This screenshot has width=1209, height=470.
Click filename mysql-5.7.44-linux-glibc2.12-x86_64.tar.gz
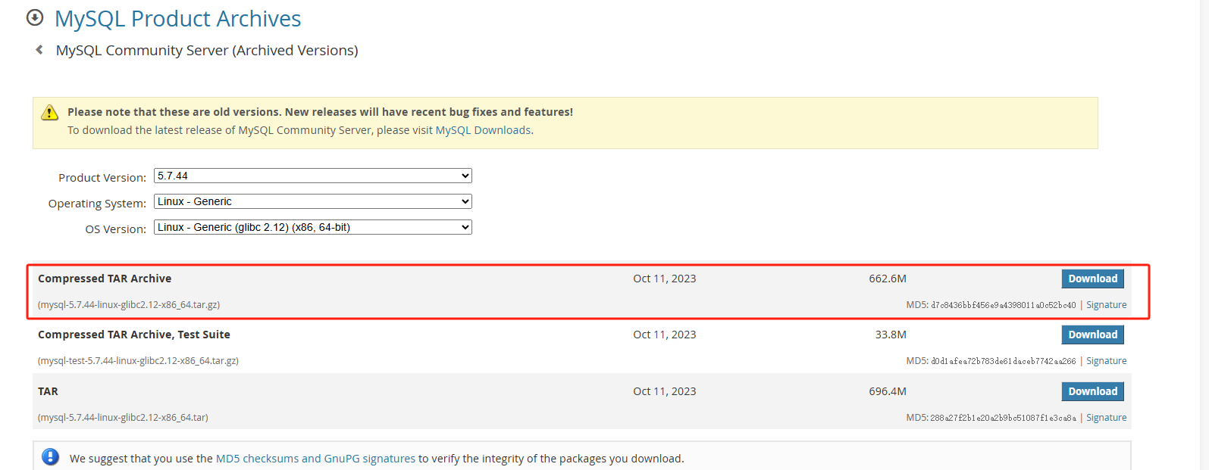tap(129, 305)
